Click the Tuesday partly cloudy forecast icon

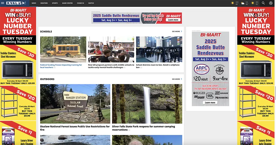tap(243, 3)
